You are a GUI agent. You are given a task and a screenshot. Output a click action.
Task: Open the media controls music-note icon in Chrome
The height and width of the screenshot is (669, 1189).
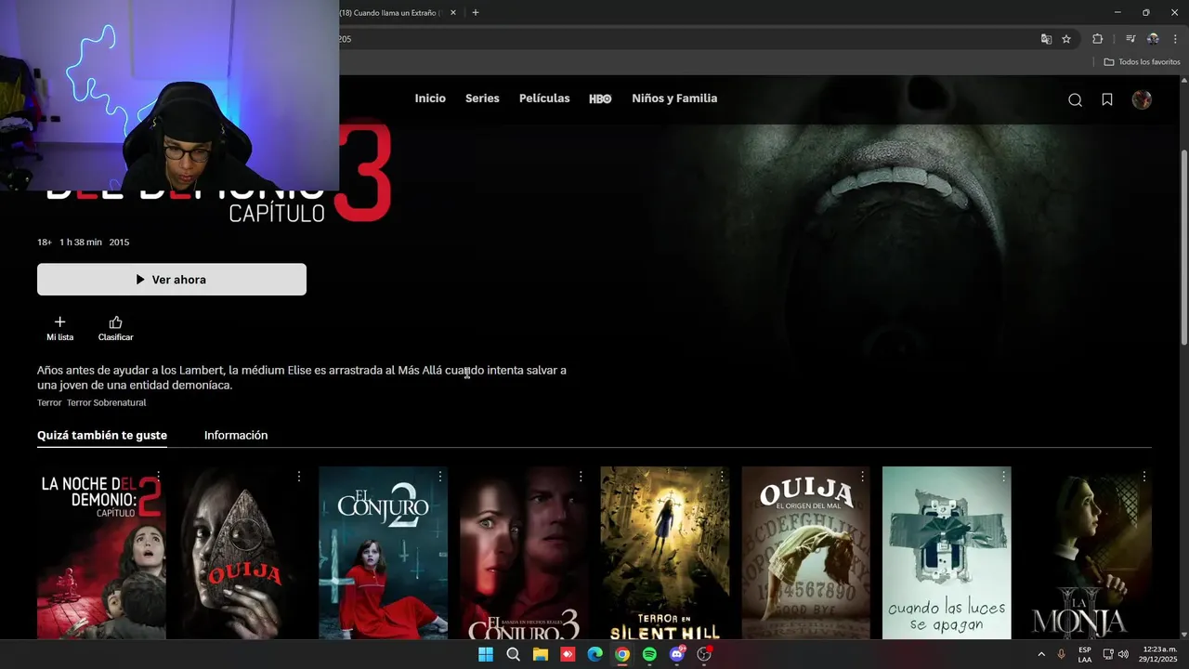click(x=1130, y=39)
